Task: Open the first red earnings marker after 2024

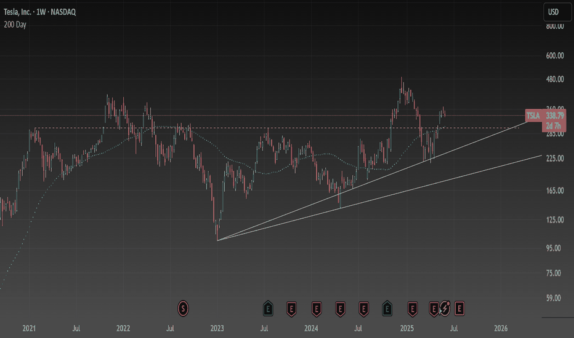Action: (x=317, y=309)
